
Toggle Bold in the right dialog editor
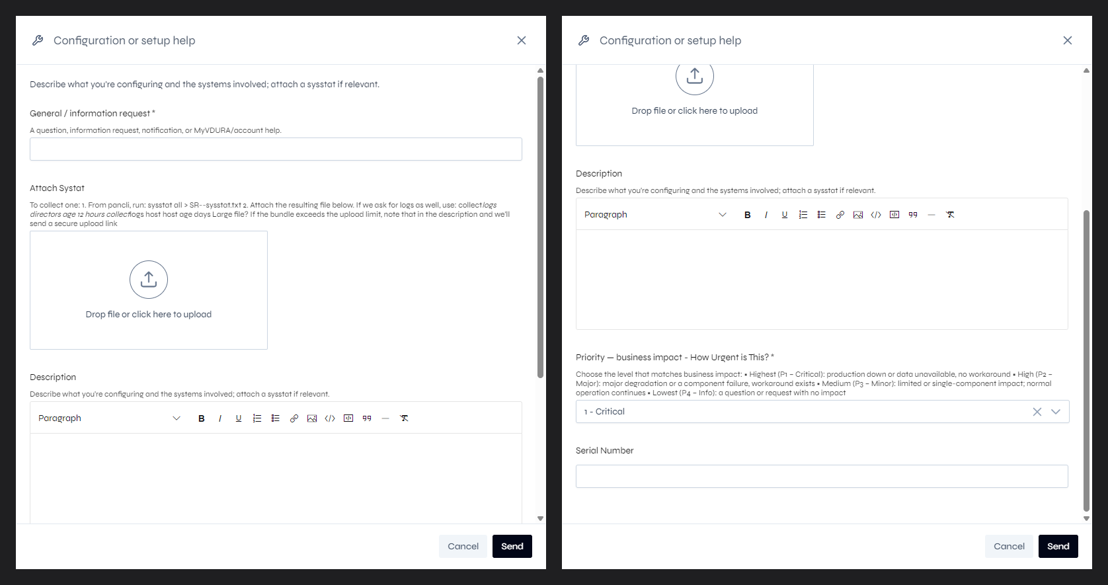click(x=748, y=215)
